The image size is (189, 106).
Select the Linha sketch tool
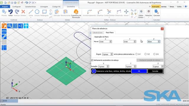click(31, 12)
